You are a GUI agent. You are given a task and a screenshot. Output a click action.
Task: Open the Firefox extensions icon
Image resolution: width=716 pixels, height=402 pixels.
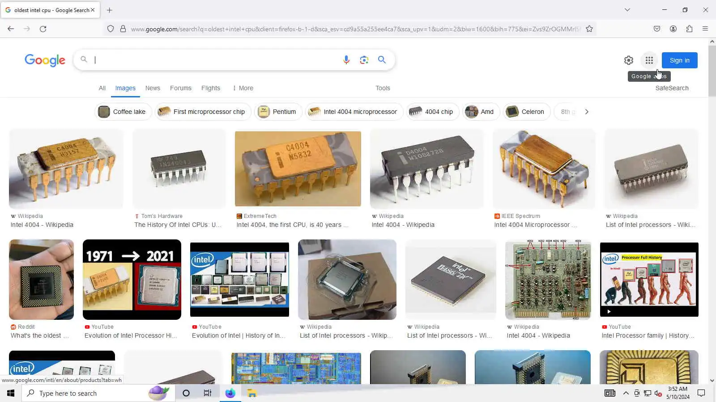689,29
